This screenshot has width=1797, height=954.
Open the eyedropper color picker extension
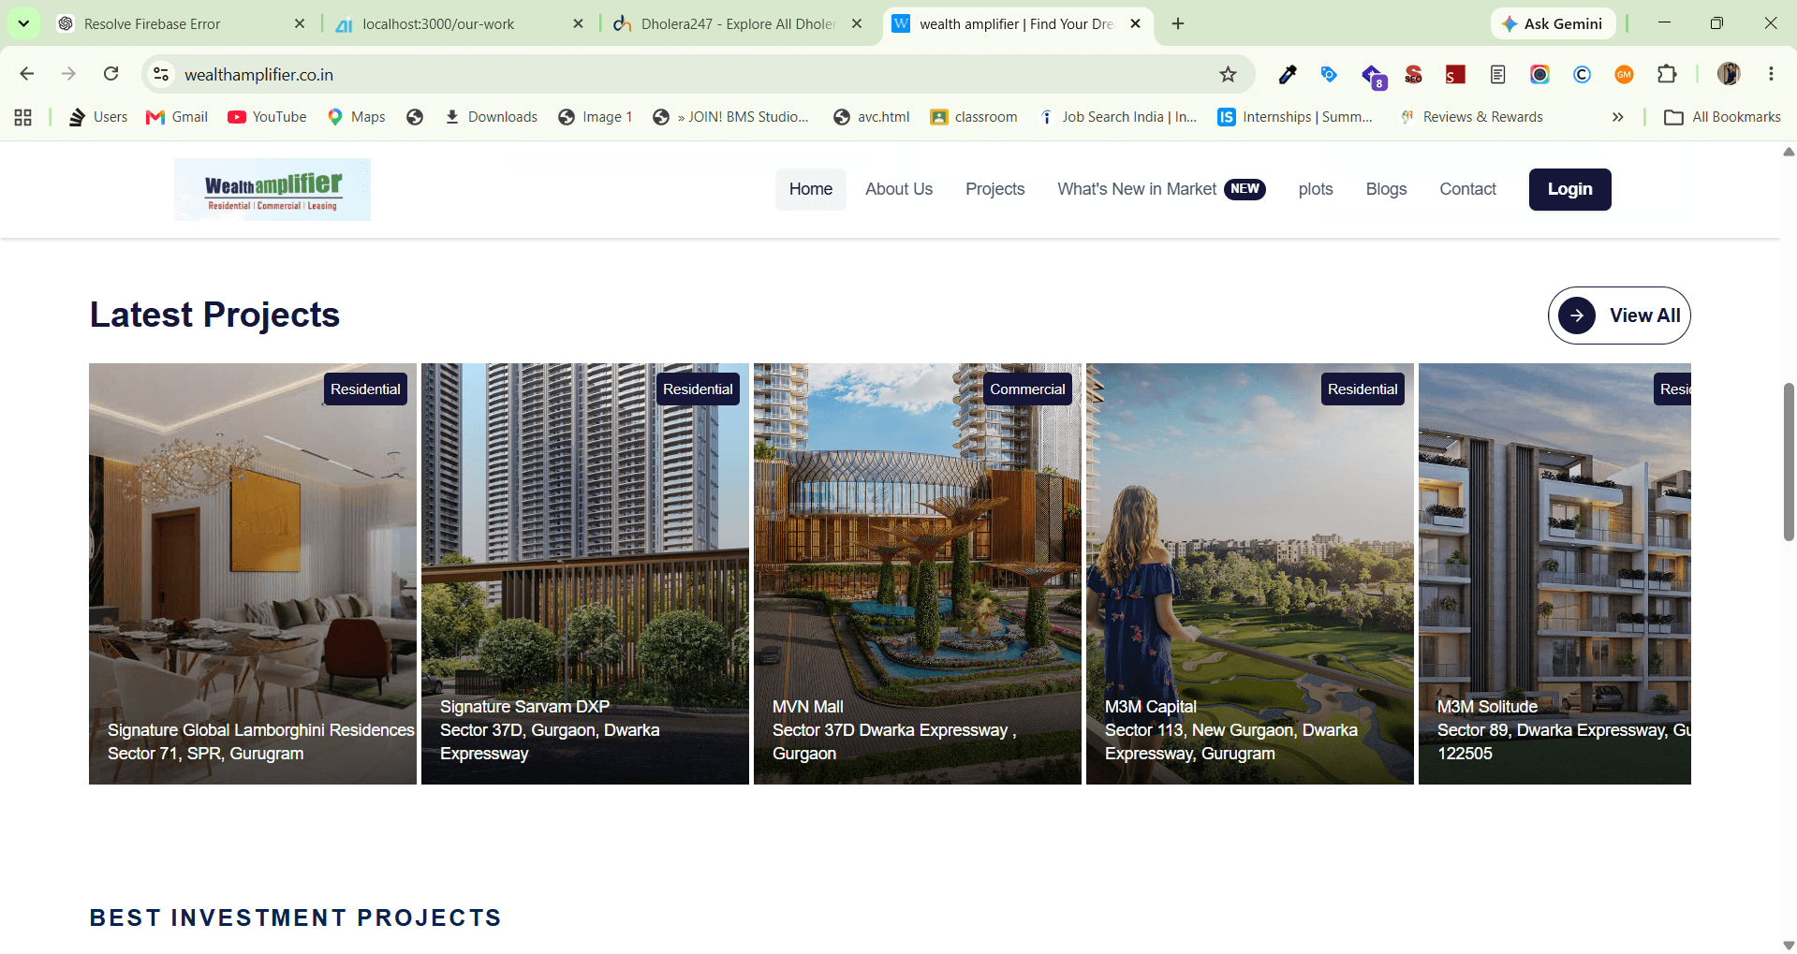pyautogui.click(x=1288, y=75)
